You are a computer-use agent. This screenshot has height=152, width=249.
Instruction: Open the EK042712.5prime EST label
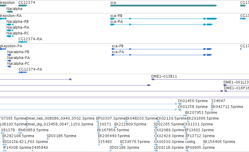click(x=227, y=107)
